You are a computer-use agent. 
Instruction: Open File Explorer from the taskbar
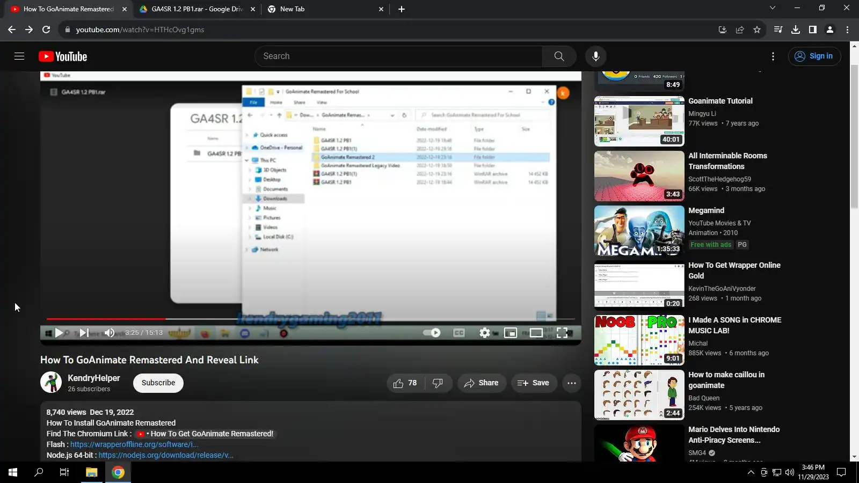pyautogui.click(x=92, y=472)
